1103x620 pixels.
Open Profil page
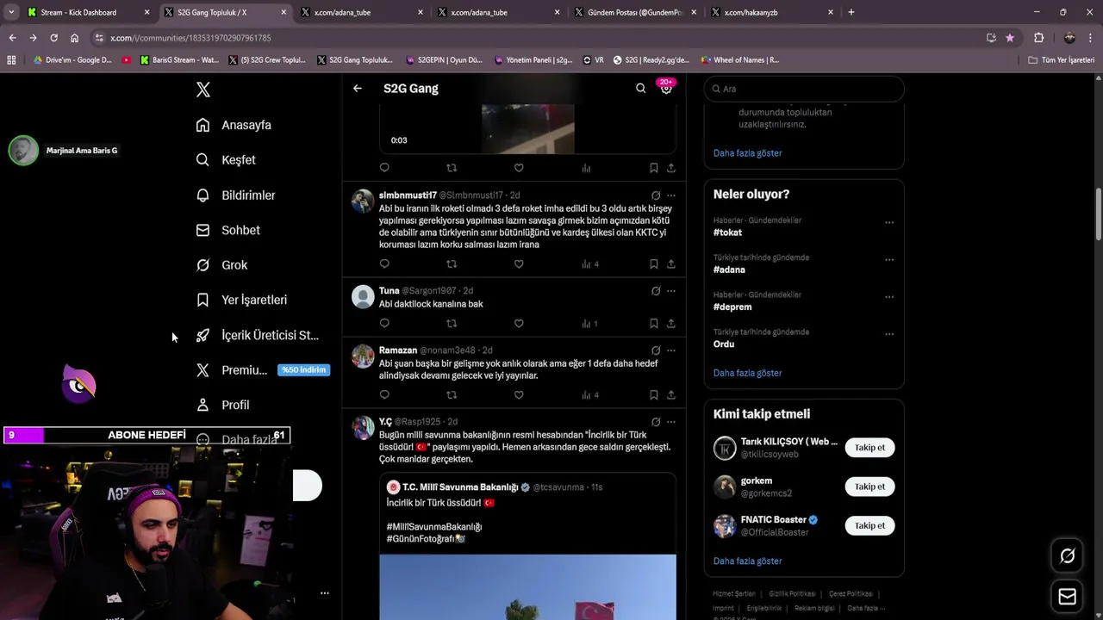coord(222,405)
